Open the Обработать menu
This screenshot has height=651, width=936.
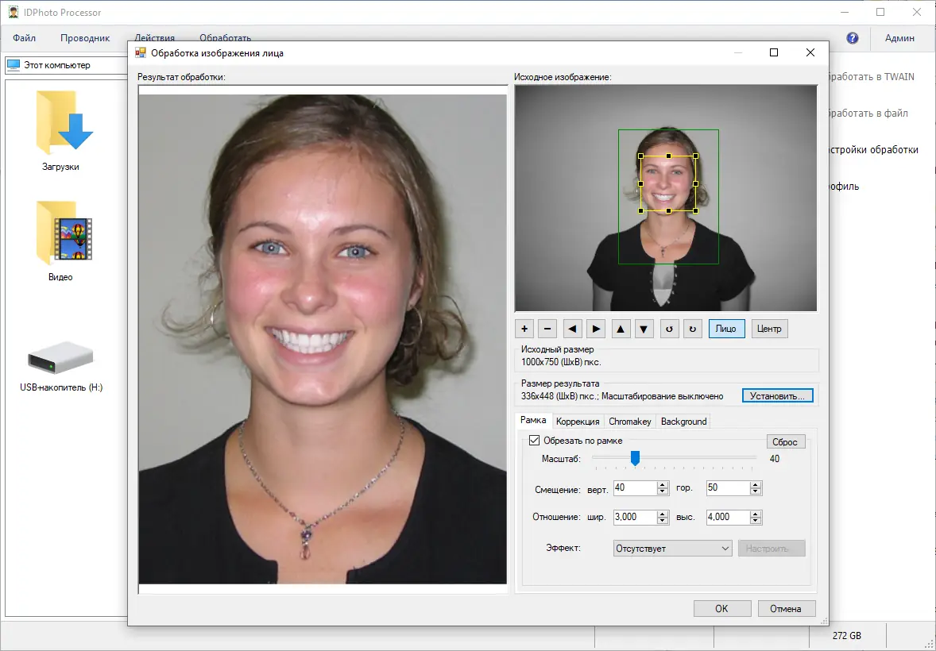(x=225, y=38)
